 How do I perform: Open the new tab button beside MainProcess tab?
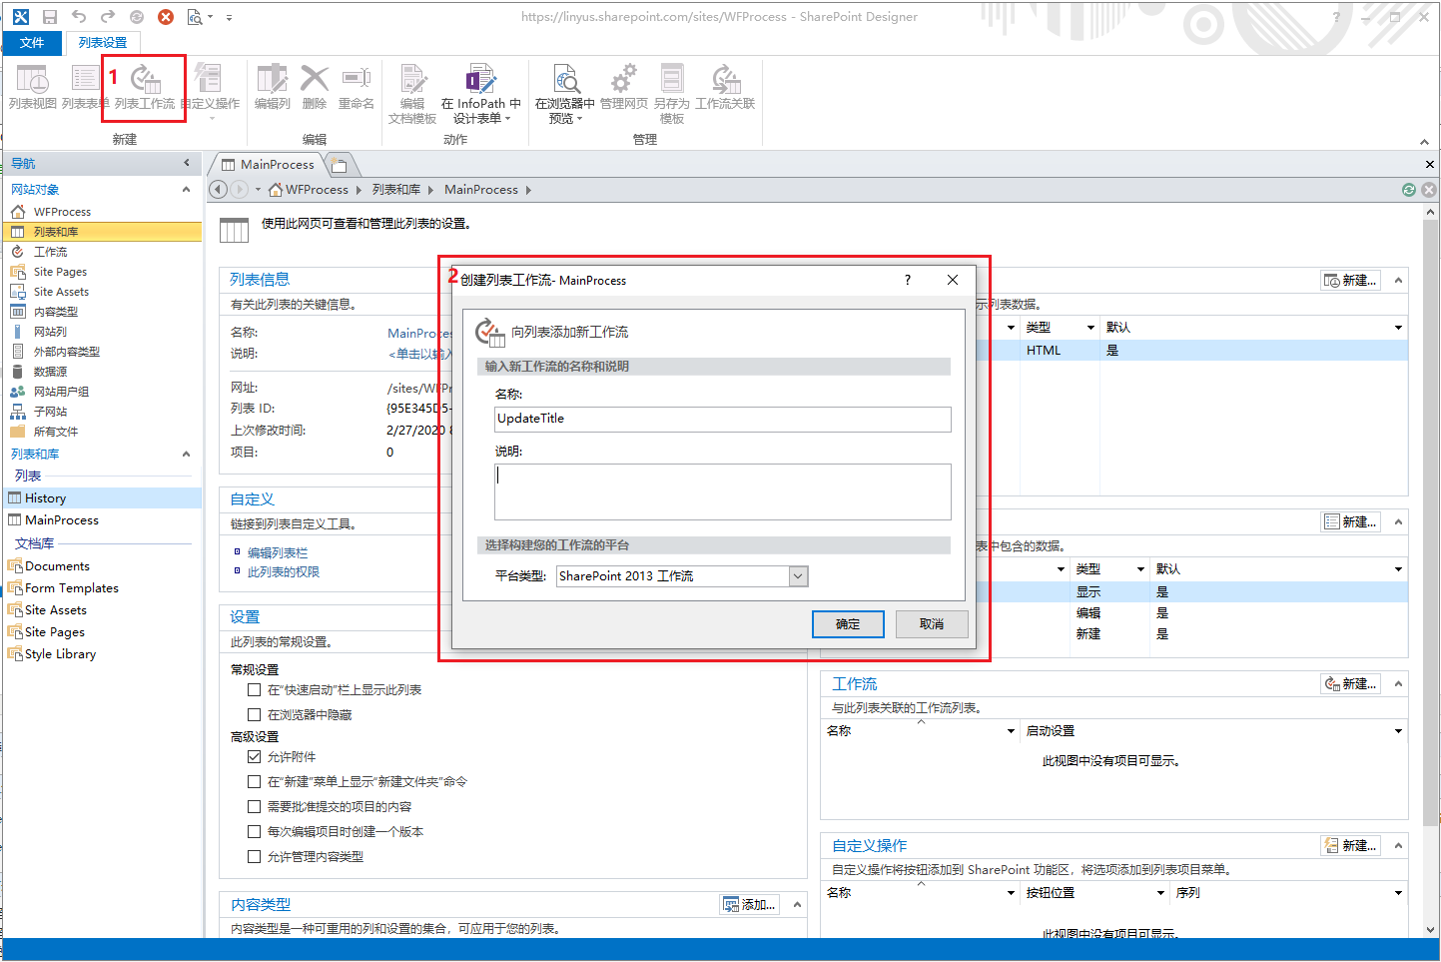pyautogui.click(x=340, y=165)
